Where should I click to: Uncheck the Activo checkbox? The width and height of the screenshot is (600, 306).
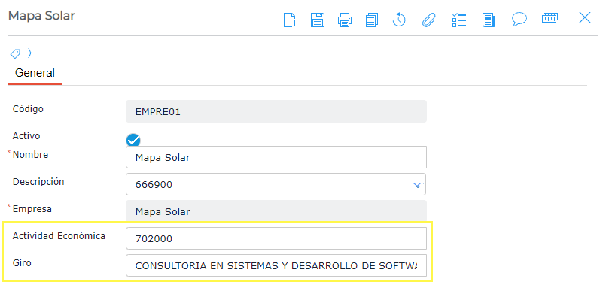click(133, 139)
